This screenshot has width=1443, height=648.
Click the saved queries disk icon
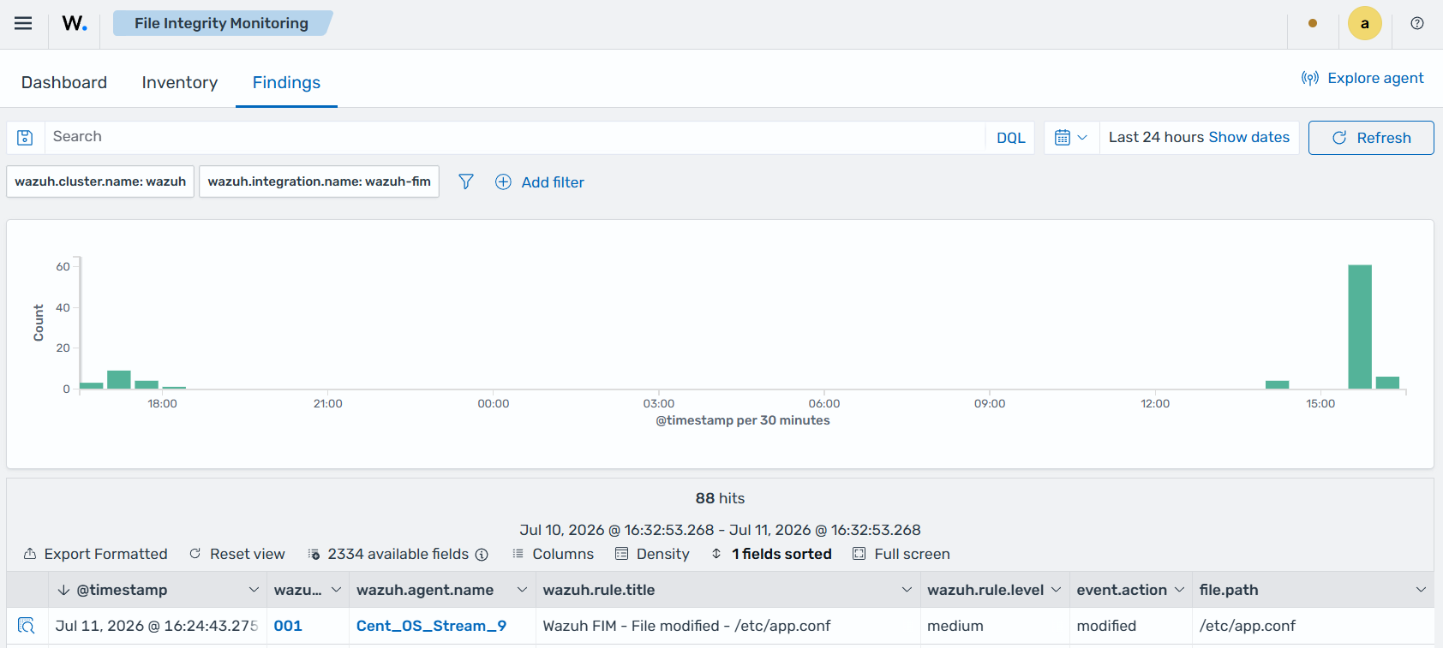(x=25, y=137)
